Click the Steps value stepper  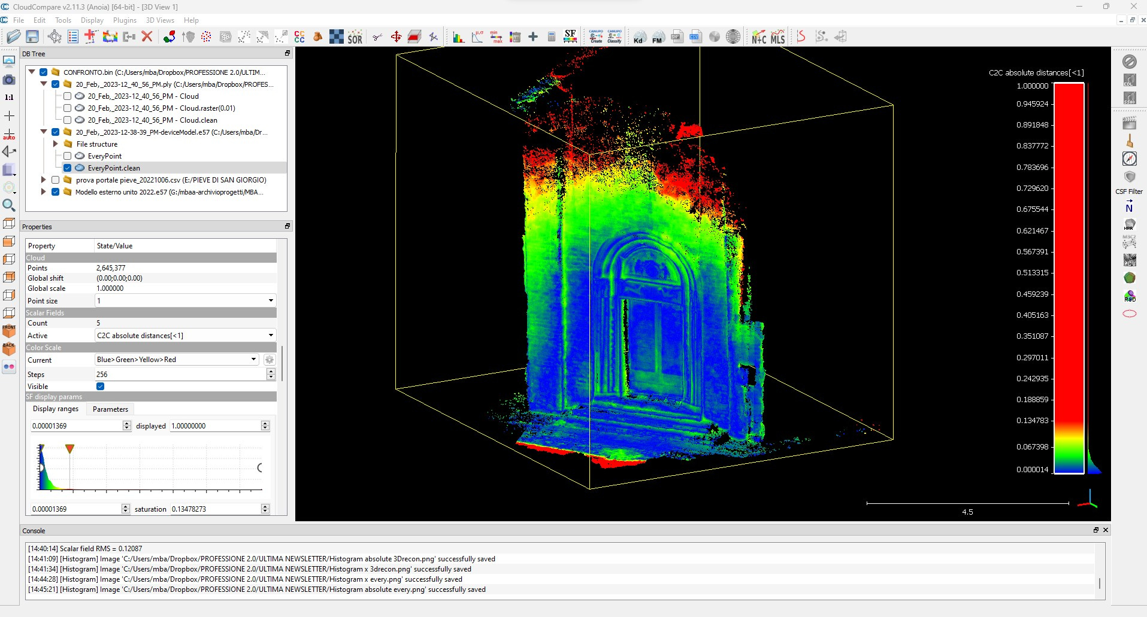(271, 374)
